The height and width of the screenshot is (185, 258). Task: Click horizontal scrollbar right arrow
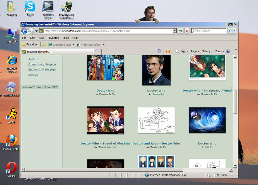pos(231,170)
